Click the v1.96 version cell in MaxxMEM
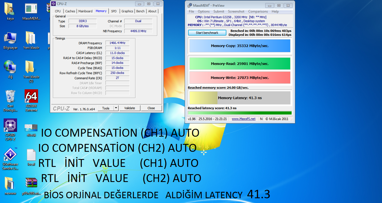 (x=192, y=119)
